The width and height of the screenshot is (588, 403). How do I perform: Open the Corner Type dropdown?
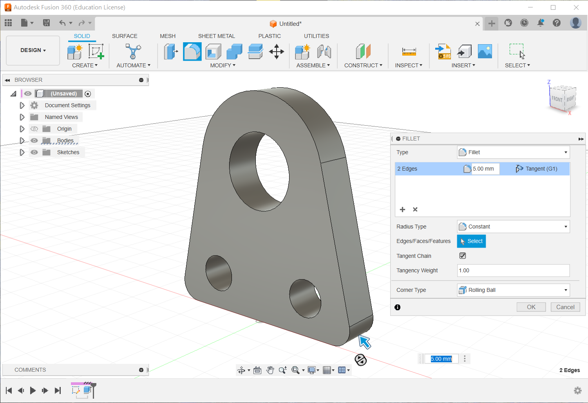click(x=513, y=290)
